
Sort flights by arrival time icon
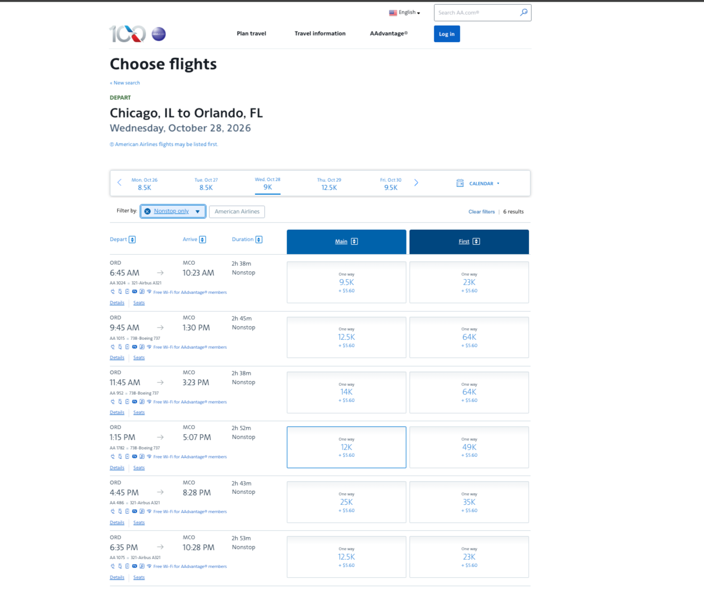coord(202,240)
